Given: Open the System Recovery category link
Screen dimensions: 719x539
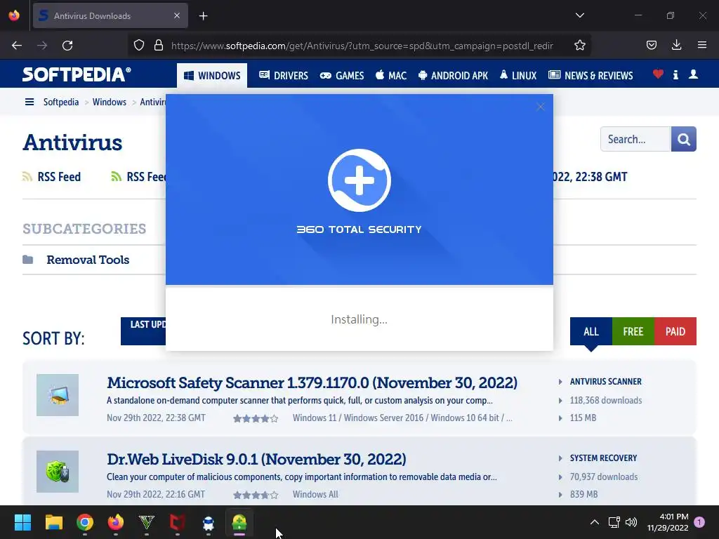Looking at the screenshot, I should click(x=603, y=458).
